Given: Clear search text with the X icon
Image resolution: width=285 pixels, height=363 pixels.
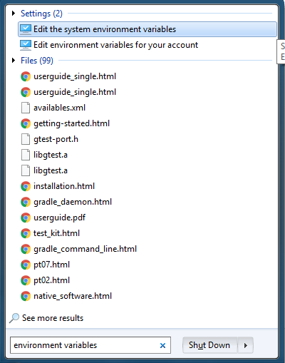Looking at the screenshot, I should (162, 345).
